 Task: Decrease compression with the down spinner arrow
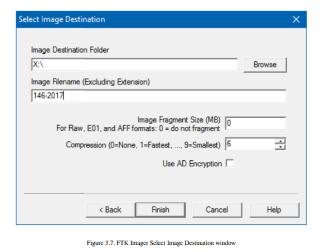coord(280,147)
